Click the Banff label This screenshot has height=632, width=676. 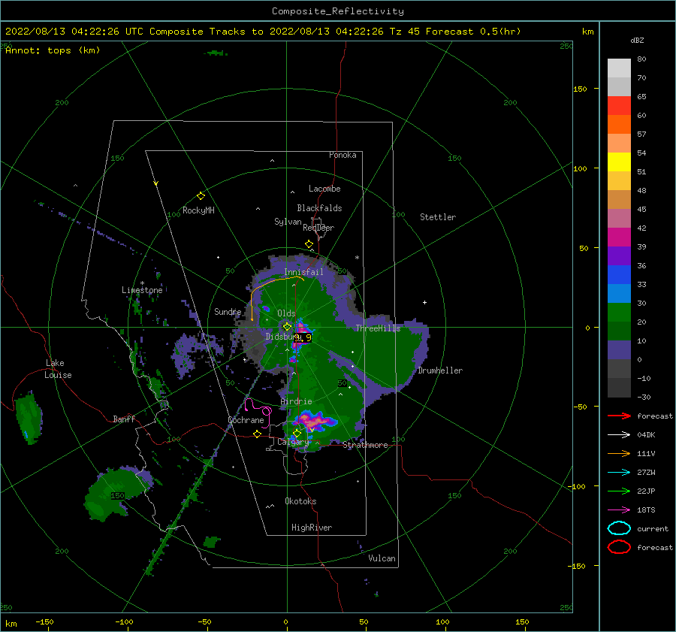(124, 419)
